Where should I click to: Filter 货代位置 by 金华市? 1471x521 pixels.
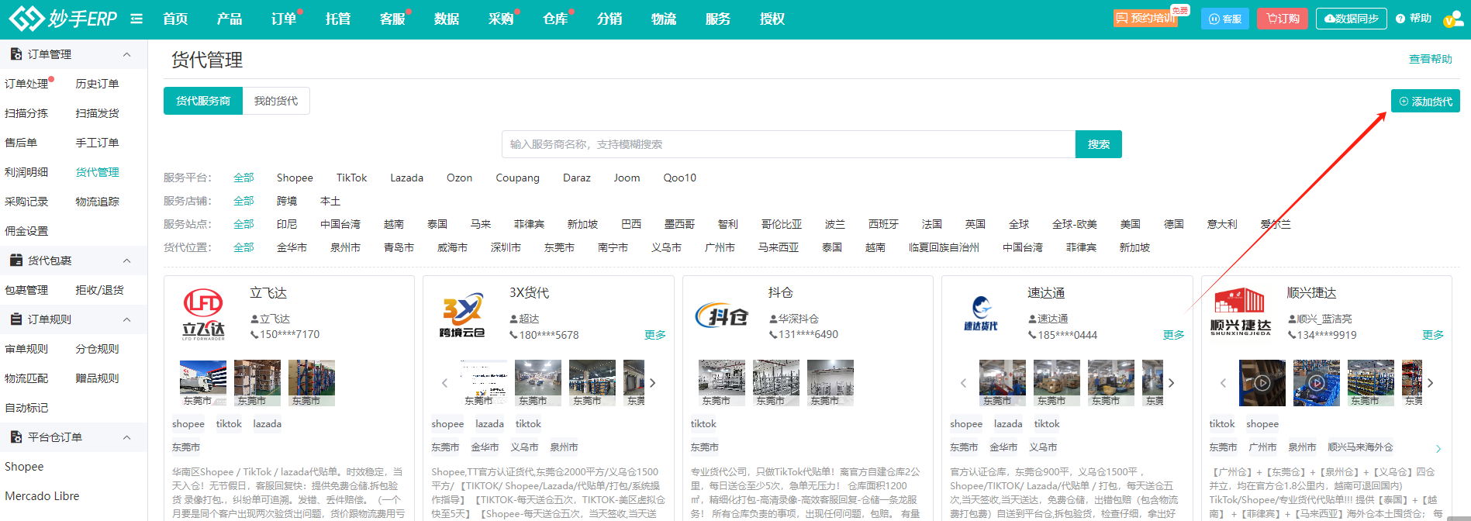292,247
